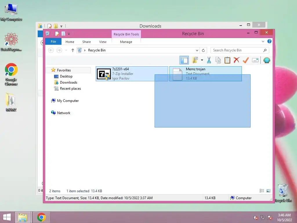Open the address bar history dropdown
Viewport: 297px width, 223px height.
tap(197, 50)
